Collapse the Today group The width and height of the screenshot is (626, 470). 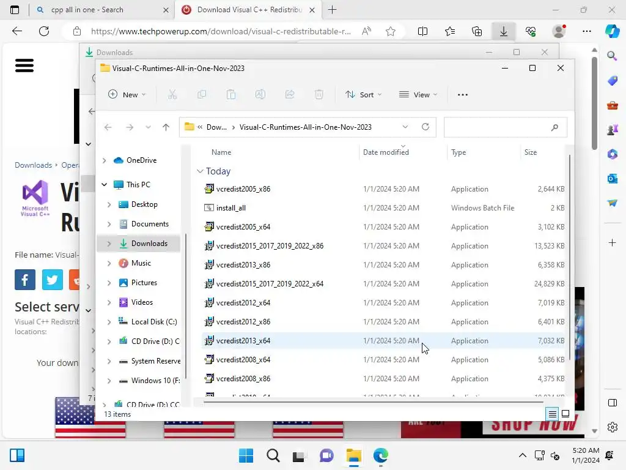point(200,171)
